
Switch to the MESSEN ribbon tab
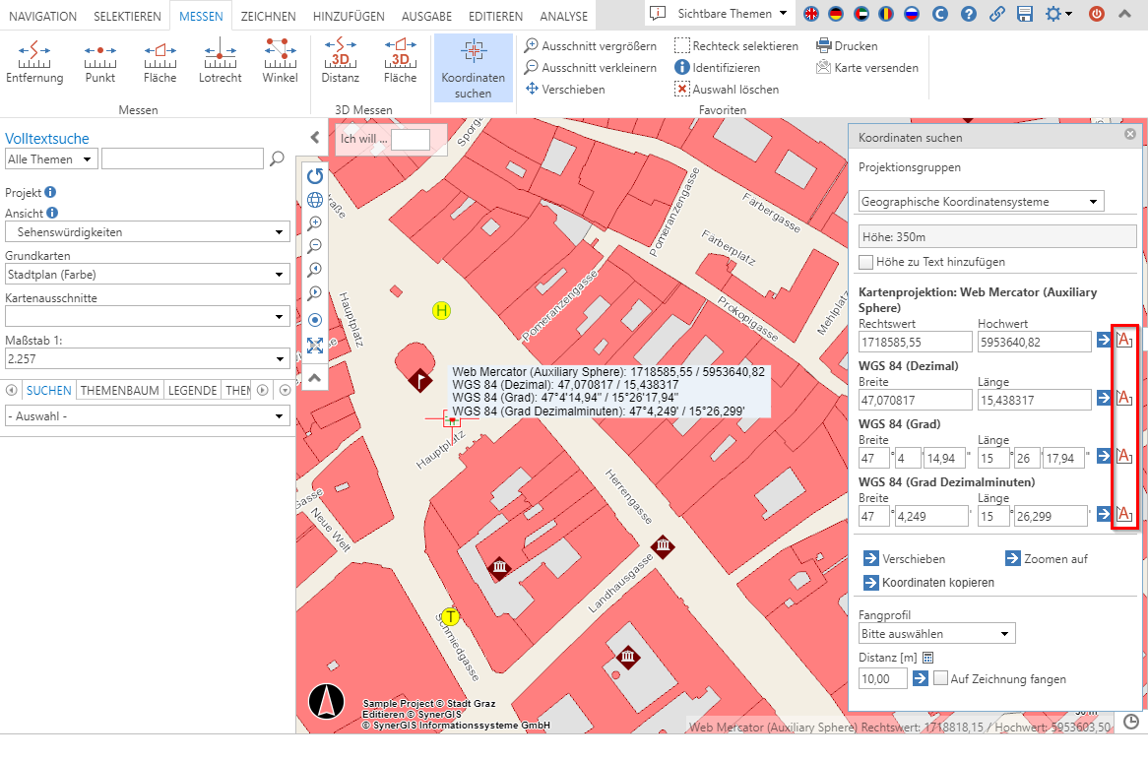point(201,16)
